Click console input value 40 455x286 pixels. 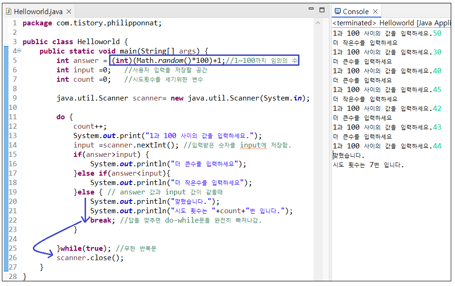click(437, 71)
